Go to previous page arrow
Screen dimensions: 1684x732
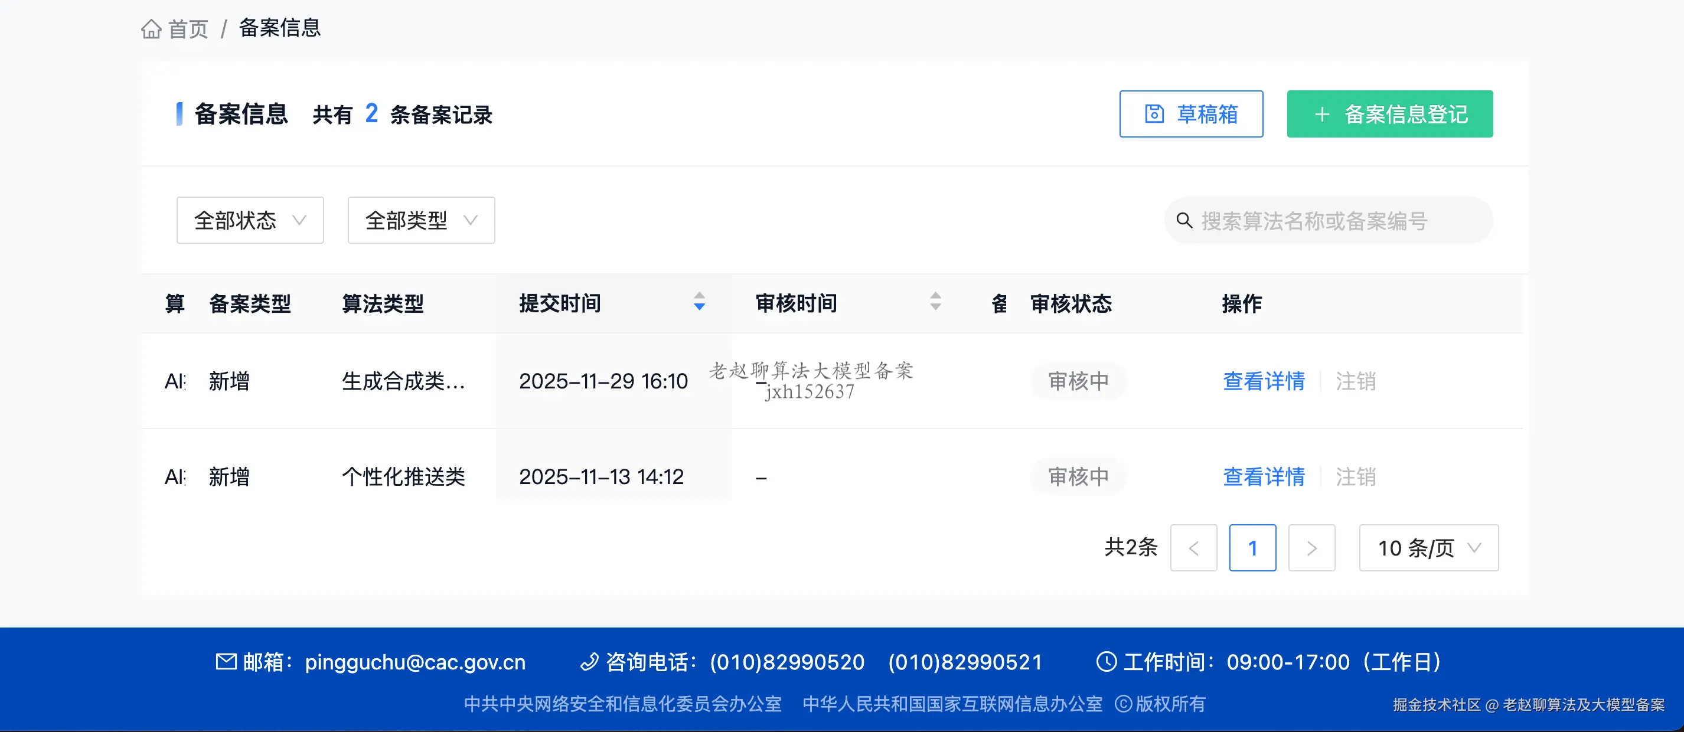(x=1193, y=548)
